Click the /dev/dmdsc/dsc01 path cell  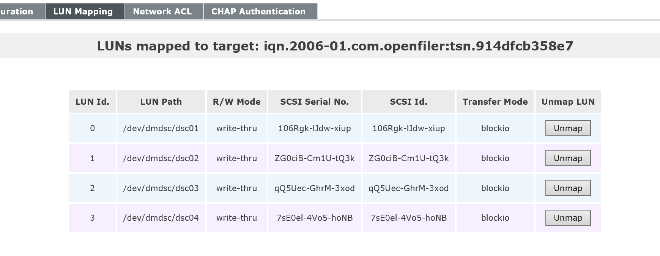click(161, 128)
